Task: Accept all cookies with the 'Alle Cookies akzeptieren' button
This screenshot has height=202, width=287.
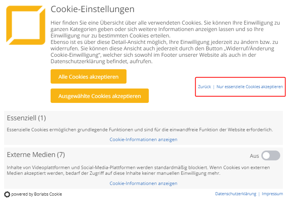Action: pyautogui.click(x=88, y=76)
